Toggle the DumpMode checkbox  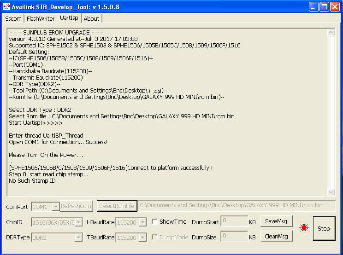[154, 238]
